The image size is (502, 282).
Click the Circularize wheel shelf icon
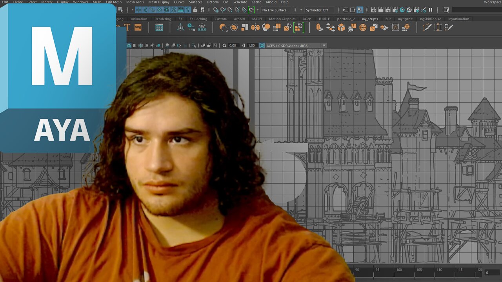pos(363,27)
